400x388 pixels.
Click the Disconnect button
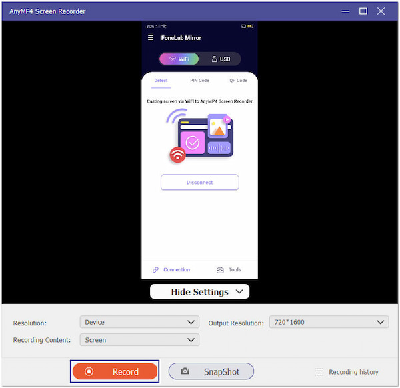tap(200, 183)
